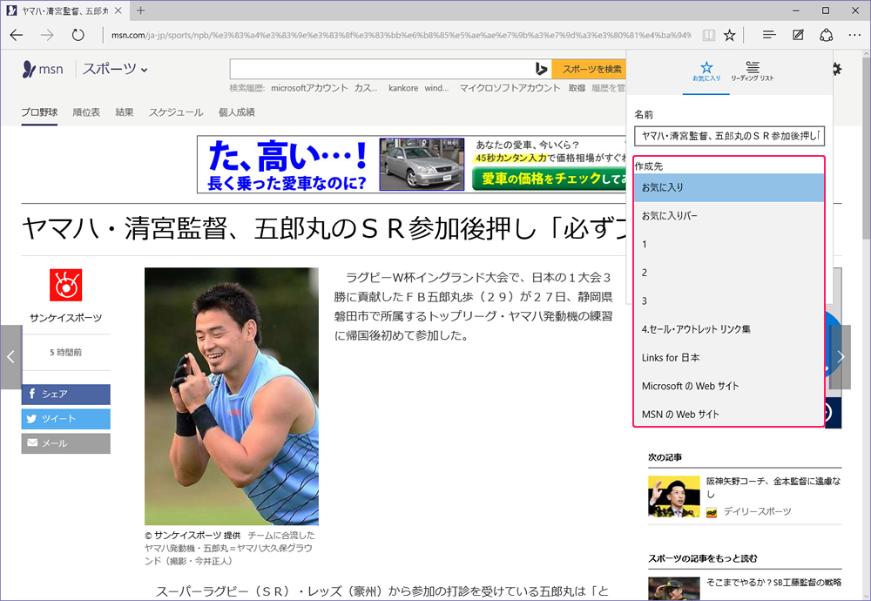Viewport: 871px width, 601px height.
Task: Go to previous article left arrow
Action: click(10, 356)
